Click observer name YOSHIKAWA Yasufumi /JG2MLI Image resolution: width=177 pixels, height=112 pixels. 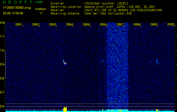(106, 3)
